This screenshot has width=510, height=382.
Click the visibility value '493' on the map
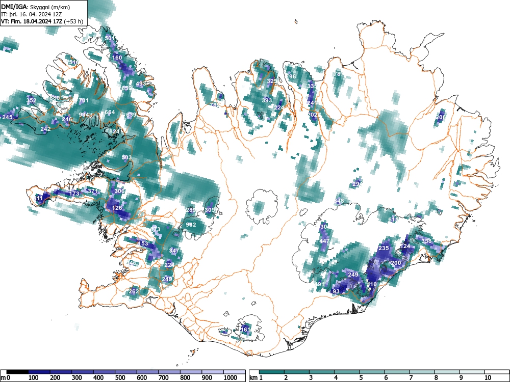point(141,84)
